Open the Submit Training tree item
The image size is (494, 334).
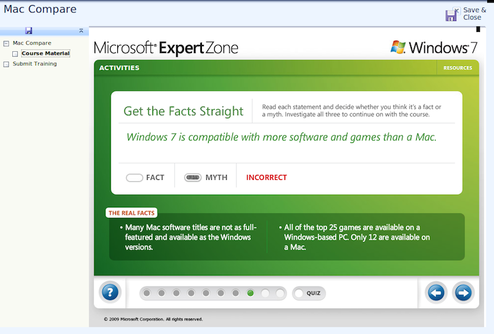coord(35,63)
